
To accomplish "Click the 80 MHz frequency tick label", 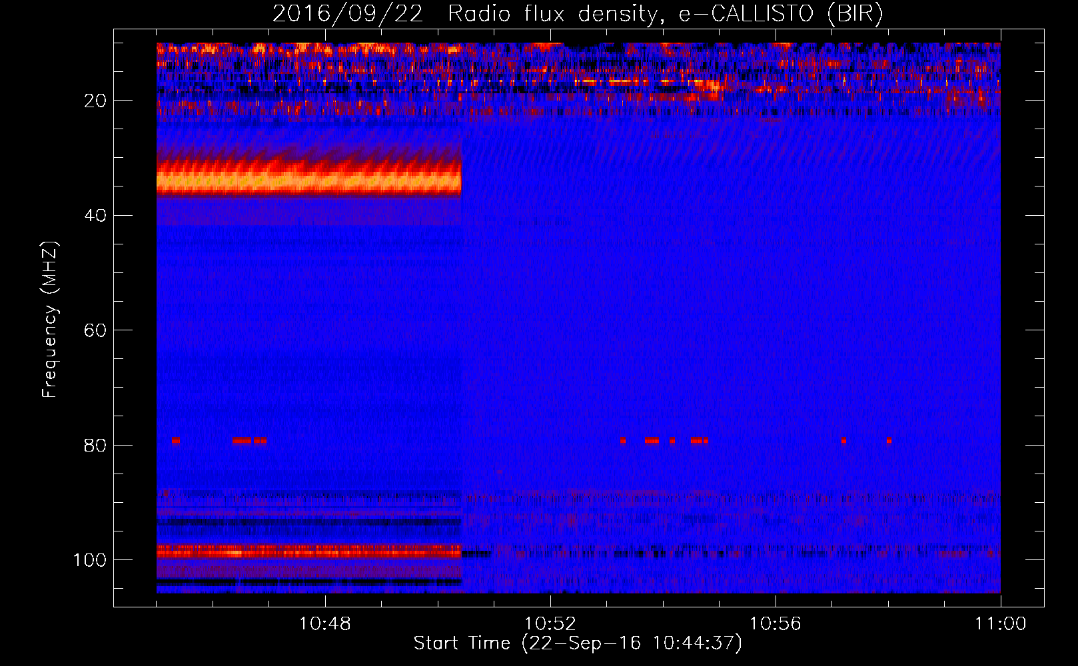I will (96, 445).
